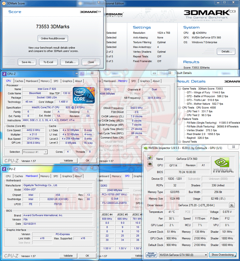The height and width of the screenshot is (261, 240).
Task: Open the NVIDIA GeForce GTX 560 (0) GPU dropdown
Action: point(183,255)
